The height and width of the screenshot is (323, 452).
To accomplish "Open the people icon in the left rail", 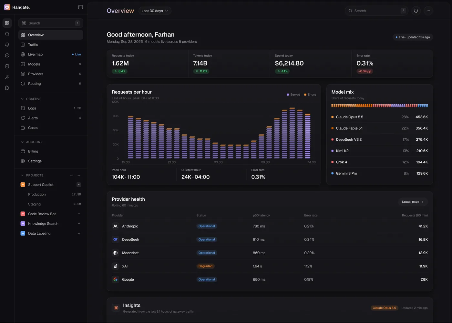I will coord(7,77).
